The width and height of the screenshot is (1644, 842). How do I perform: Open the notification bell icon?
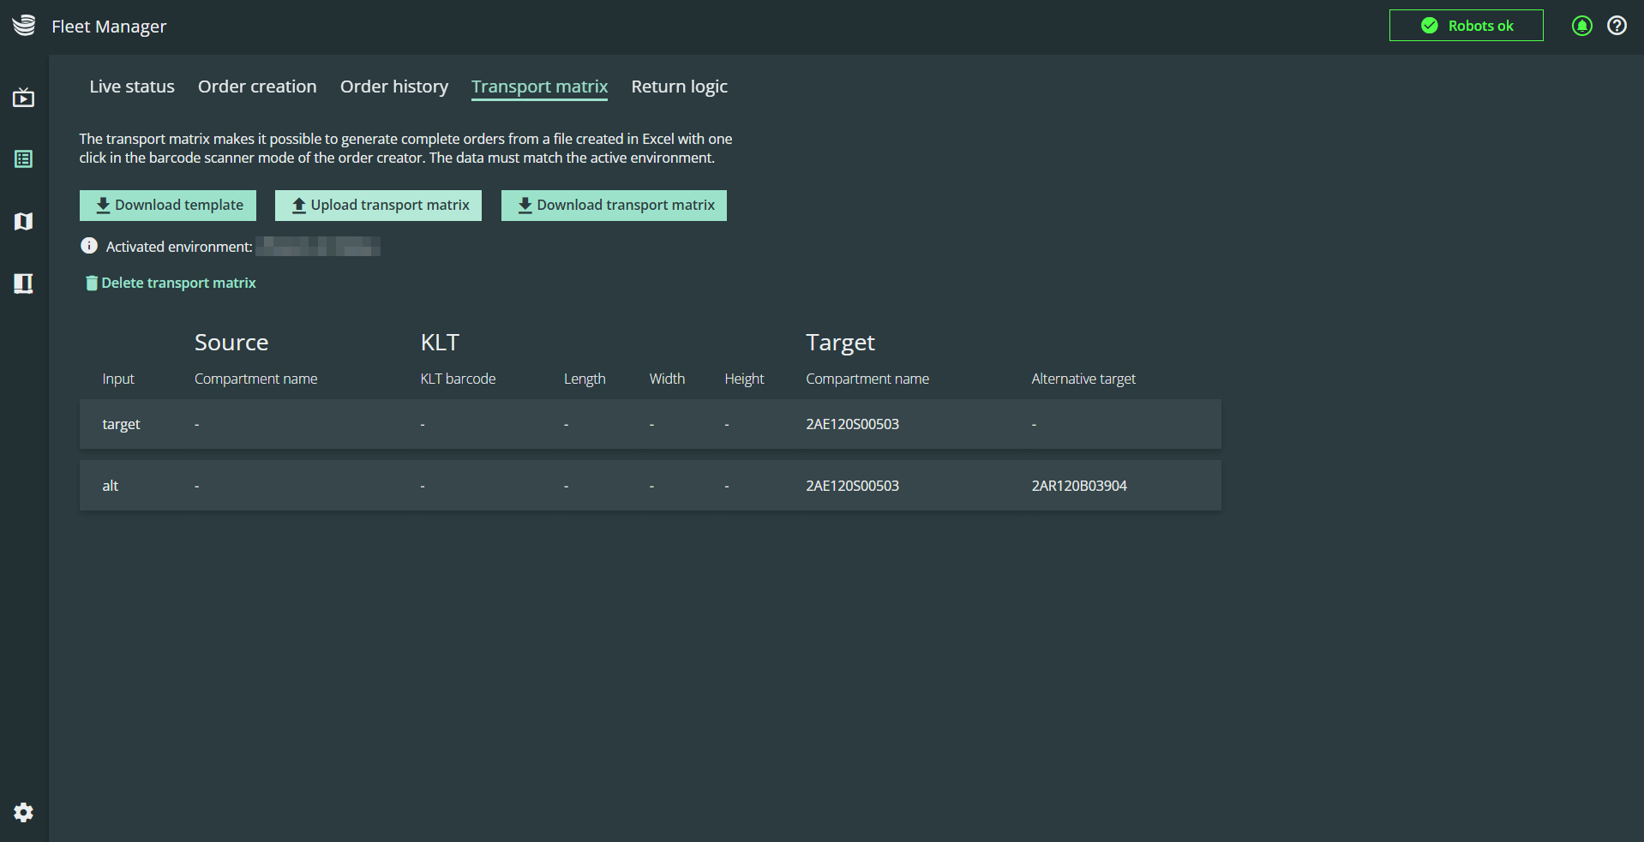click(1582, 26)
